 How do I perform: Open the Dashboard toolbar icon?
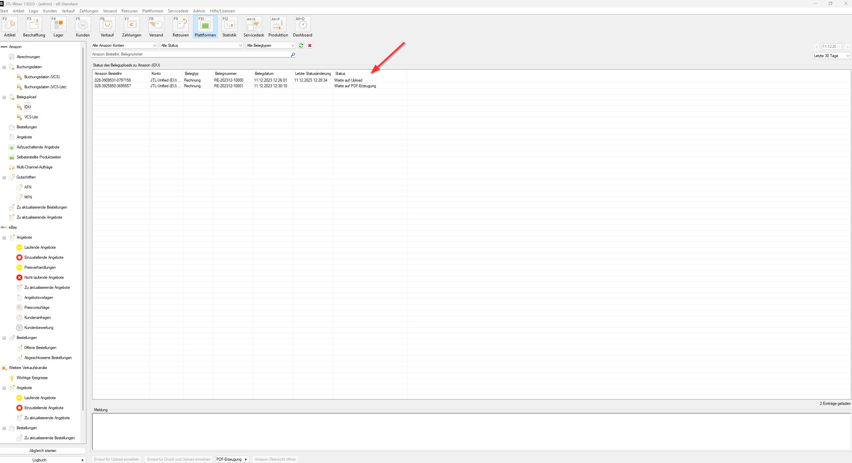point(303,26)
